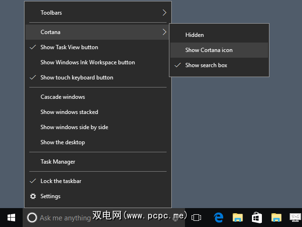Image resolution: width=302 pixels, height=227 pixels.
Task: Uncheck Show Task View button
Action: 69,47
